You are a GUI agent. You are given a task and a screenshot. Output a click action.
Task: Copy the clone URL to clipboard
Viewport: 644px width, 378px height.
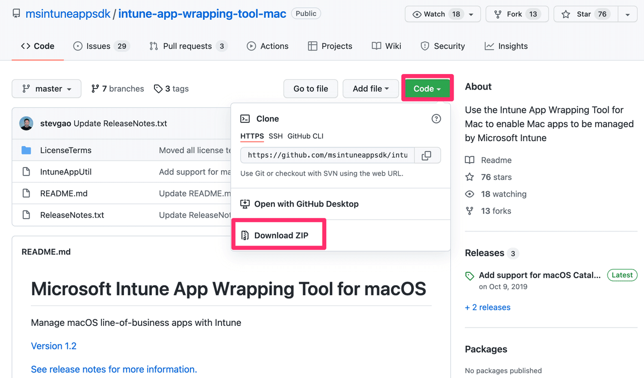click(427, 155)
